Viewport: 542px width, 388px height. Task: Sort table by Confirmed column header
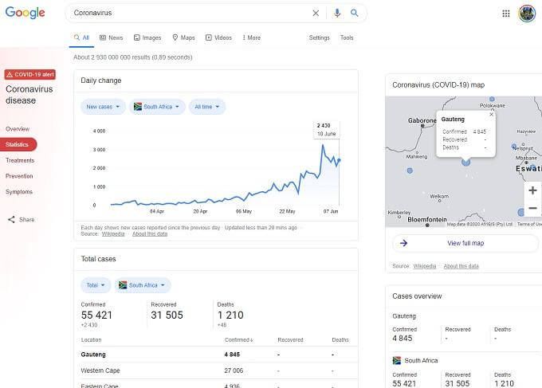[x=239, y=340]
